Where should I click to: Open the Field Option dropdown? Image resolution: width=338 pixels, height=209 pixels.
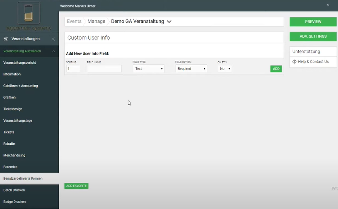click(x=191, y=69)
